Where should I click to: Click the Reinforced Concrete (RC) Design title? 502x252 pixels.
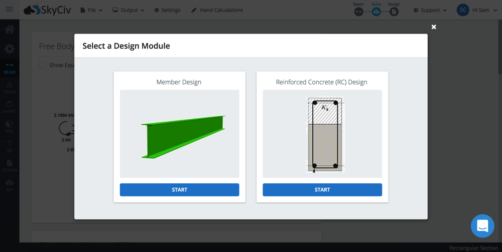point(322,82)
